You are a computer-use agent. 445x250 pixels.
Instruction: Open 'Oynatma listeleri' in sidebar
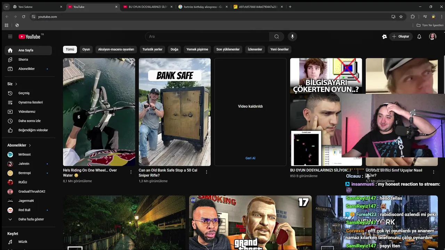pyautogui.click(x=28, y=102)
